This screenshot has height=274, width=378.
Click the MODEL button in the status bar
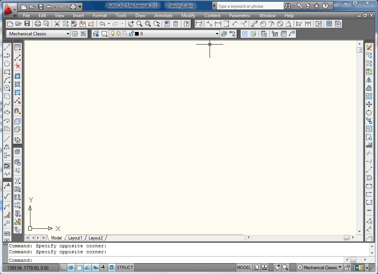(243, 267)
